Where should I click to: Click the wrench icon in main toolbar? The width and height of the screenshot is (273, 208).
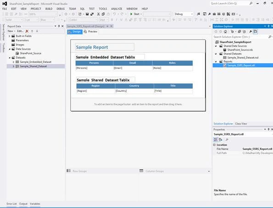209,14
